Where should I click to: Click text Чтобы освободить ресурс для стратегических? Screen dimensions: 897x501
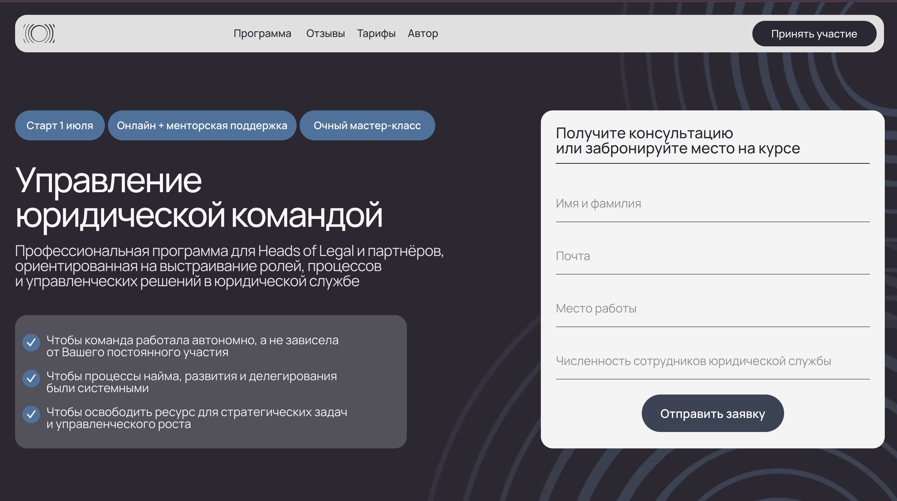[x=197, y=418]
